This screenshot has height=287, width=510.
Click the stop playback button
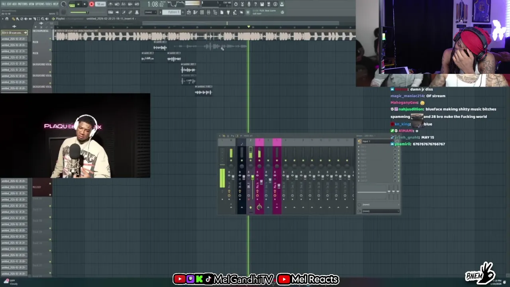pos(85,4)
